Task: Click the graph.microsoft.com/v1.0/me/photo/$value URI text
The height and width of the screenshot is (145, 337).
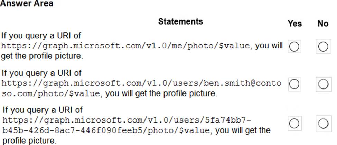Action: coord(125,46)
